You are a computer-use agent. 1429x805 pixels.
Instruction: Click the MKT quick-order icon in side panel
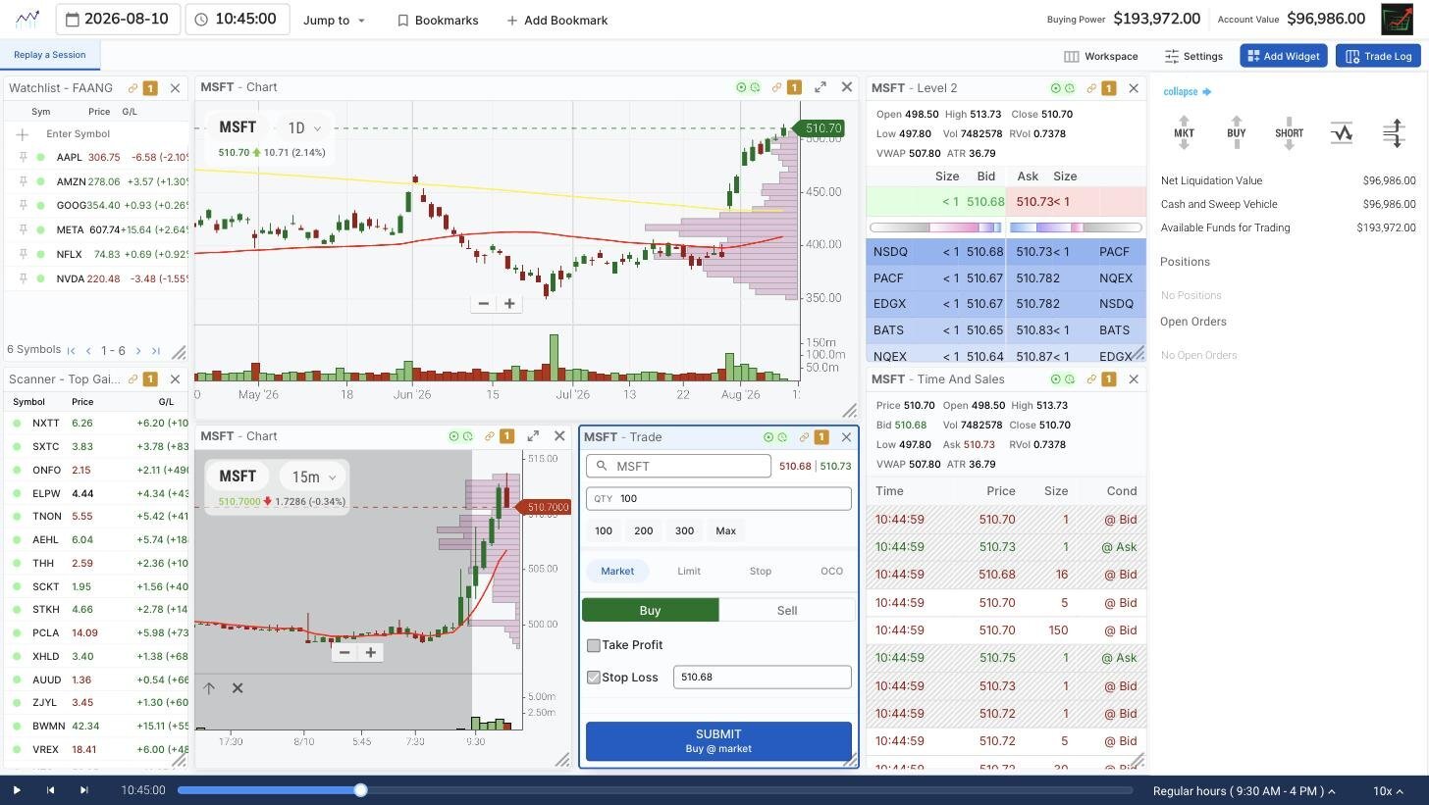click(1184, 132)
